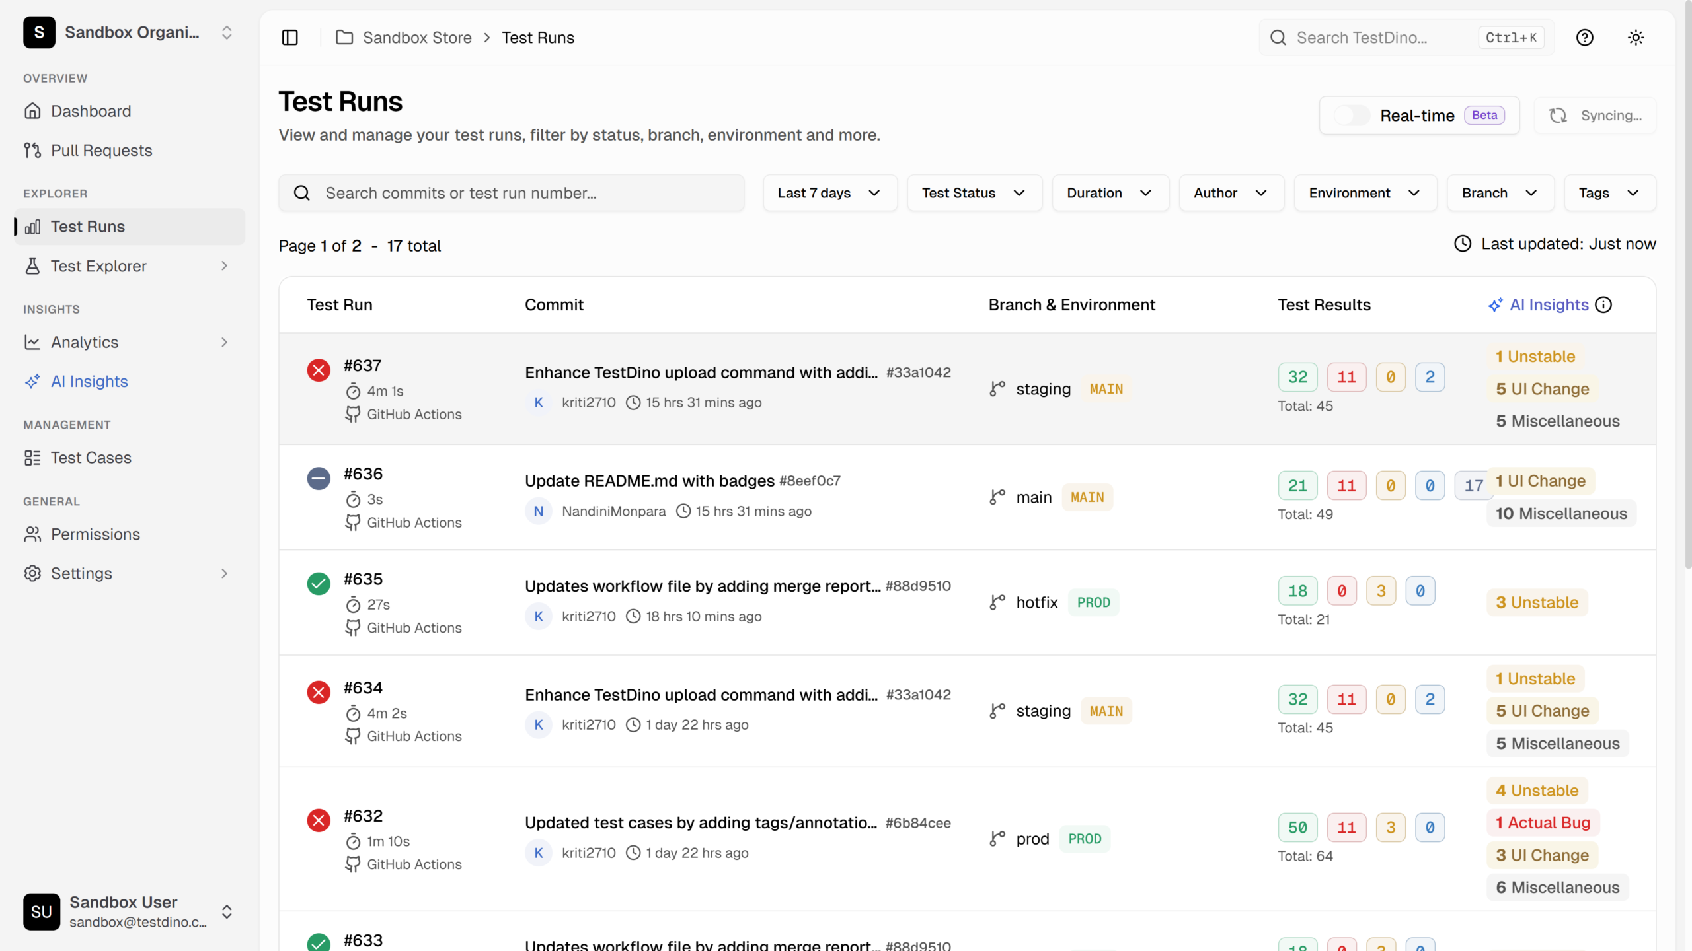Enable the Real-time toggle switch
This screenshot has height=951, width=1692.
pos(1351,116)
